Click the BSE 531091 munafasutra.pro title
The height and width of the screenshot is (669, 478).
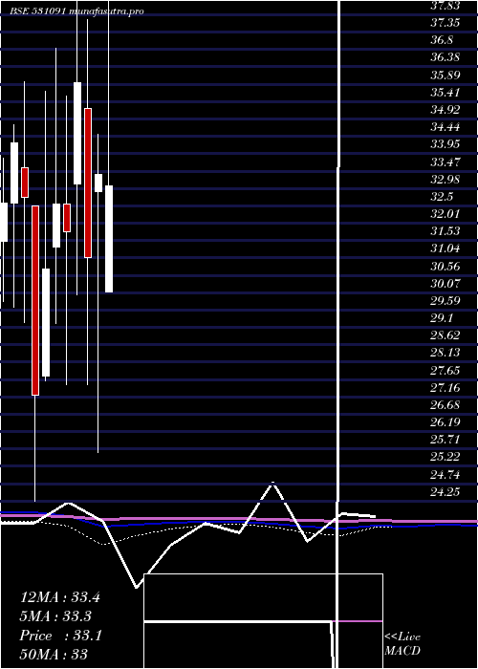click(76, 11)
